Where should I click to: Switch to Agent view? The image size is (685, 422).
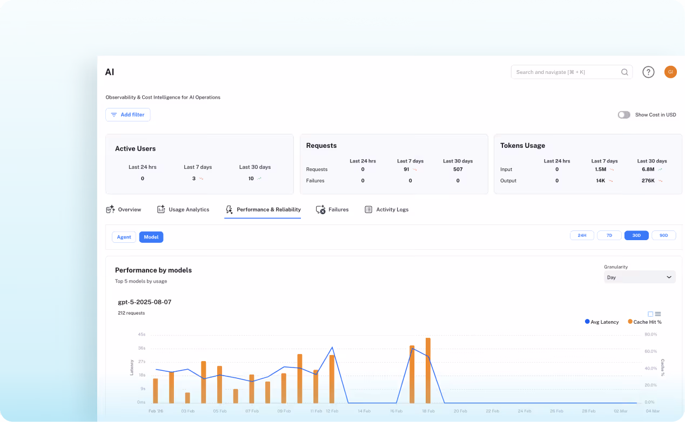coord(124,237)
